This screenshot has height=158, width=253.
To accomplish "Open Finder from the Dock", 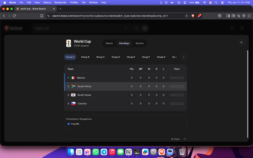I will (x=71, y=152).
